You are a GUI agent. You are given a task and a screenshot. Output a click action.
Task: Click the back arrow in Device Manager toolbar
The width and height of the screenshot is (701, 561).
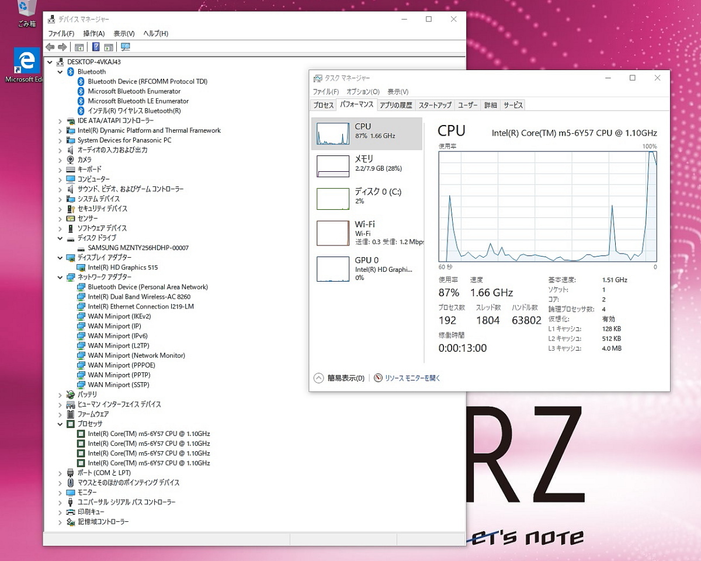point(50,47)
